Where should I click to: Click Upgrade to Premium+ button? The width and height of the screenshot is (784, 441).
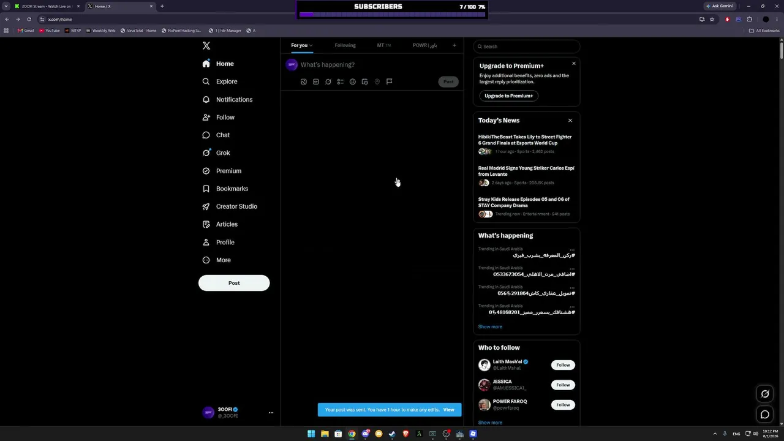[508, 96]
